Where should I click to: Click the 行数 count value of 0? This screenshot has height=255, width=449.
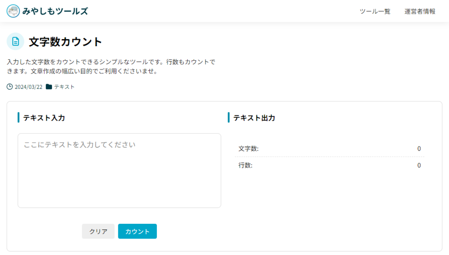click(419, 165)
